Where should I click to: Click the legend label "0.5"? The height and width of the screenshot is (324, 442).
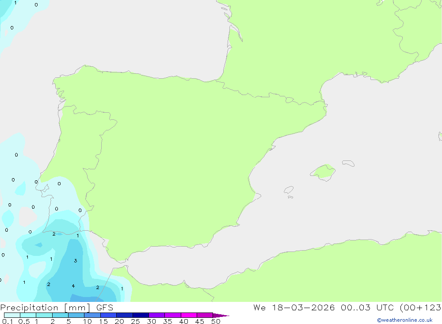(x=24, y=321)
